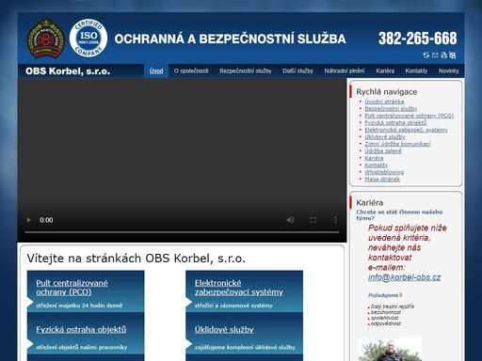This screenshot has height=361, width=482.
Task: Open Fyzická ostraha objektů sidebar link
Action: [x=395, y=122]
